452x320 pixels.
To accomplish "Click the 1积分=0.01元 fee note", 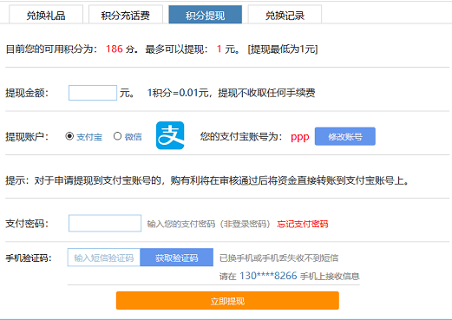I will point(231,93).
